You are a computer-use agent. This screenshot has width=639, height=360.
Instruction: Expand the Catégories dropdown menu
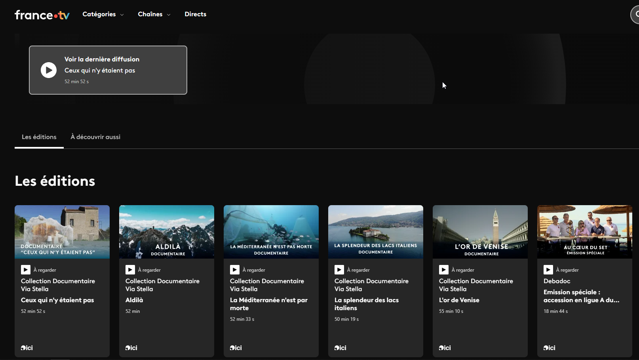(x=103, y=14)
